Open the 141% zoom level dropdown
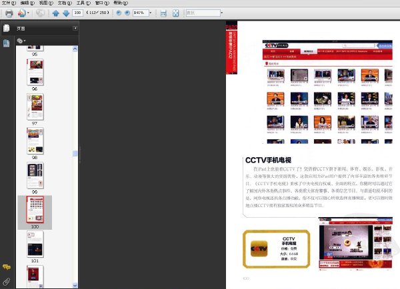 [151, 13]
